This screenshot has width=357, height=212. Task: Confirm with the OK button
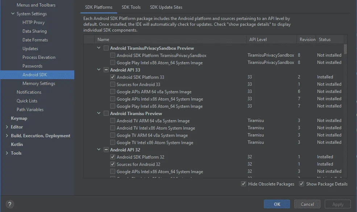click(277, 204)
